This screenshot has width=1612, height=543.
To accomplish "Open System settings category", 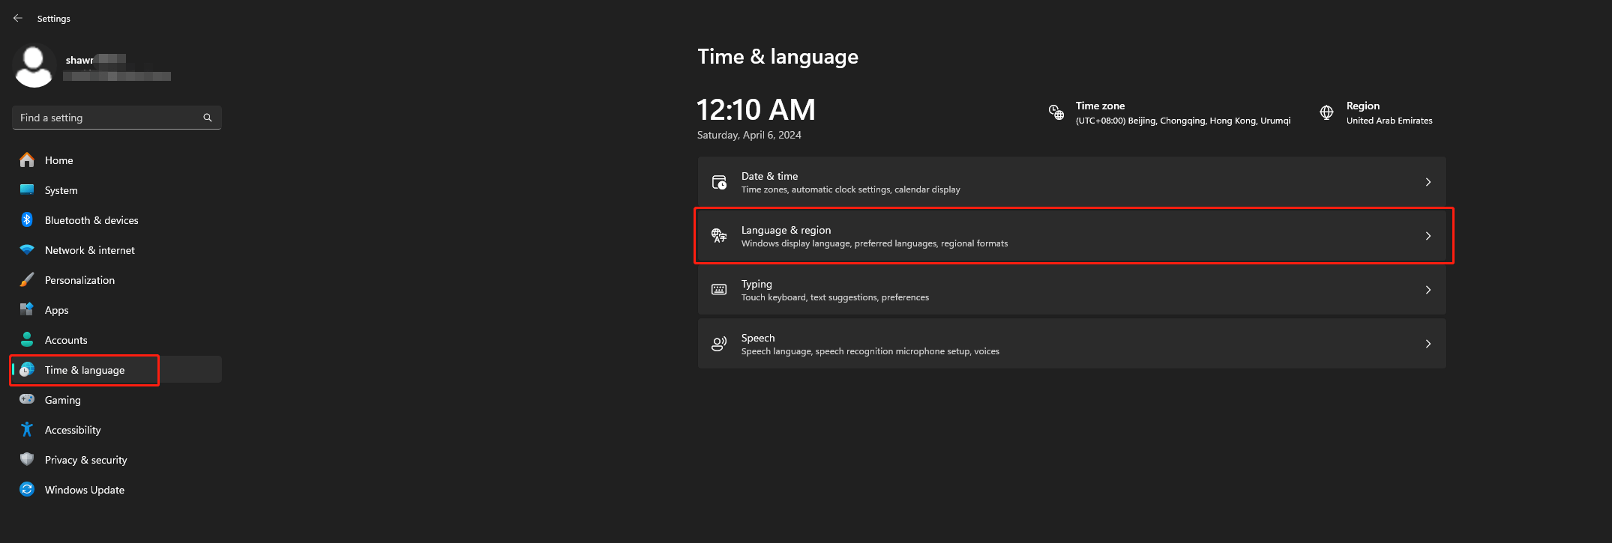I will pyautogui.click(x=117, y=190).
